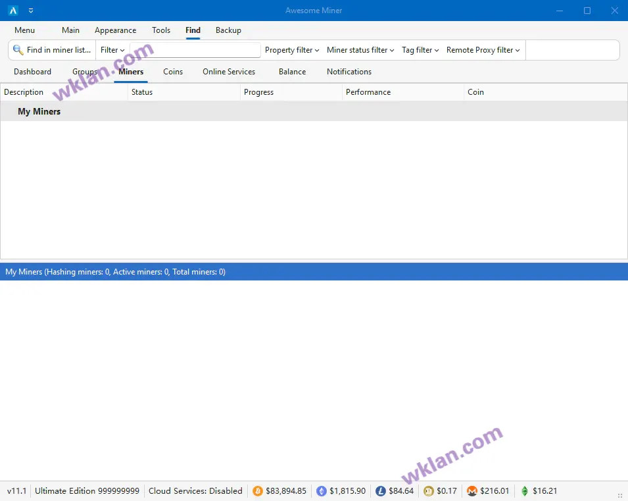The image size is (628, 501).
Task: Click the $216.01 Monero price
Action: pos(495,491)
